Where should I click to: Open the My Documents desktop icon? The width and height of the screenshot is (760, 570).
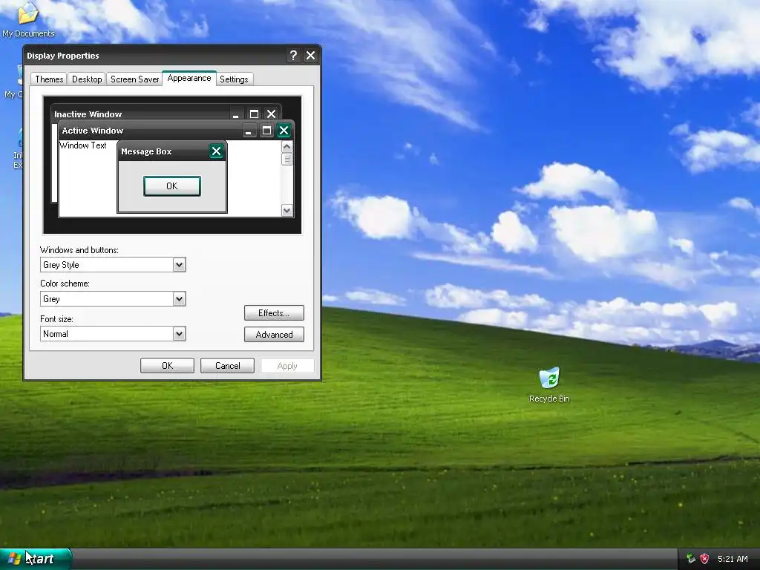point(28,19)
